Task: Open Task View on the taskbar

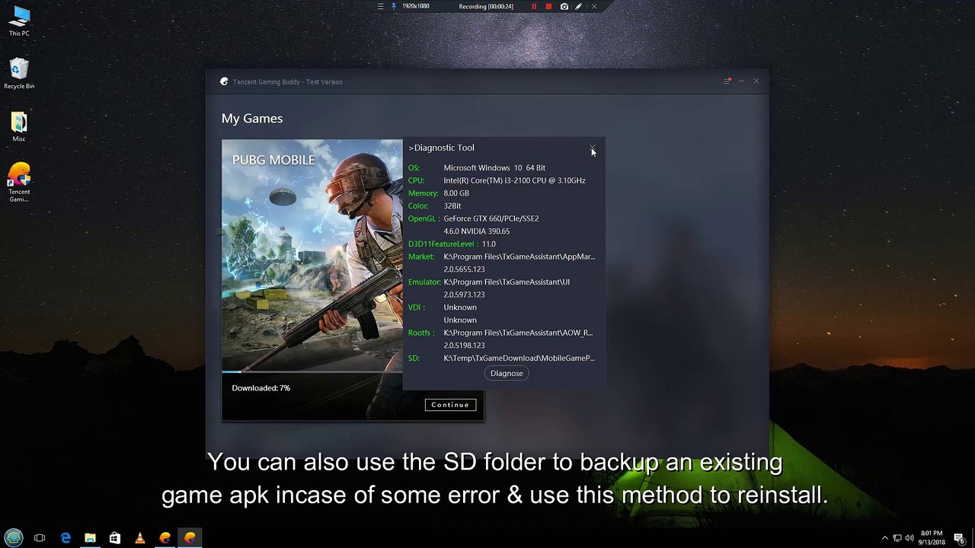Action: [x=40, y=538]
